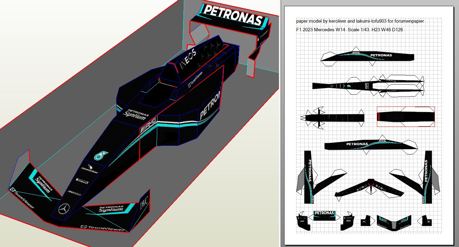Click Petronas Syntium text on top of the nose
The height and width of the screenshot is (247, 459).
tap(136, 114)
